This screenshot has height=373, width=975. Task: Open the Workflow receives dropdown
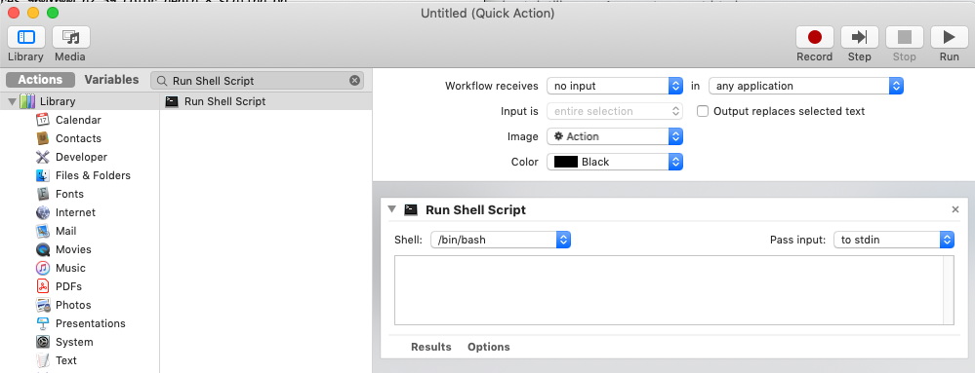(x=615, y=86)
